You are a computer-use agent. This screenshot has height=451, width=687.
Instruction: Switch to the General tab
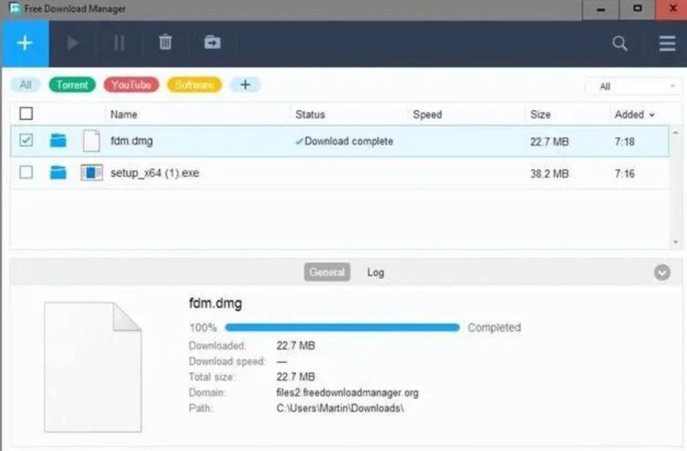(327, 272)
